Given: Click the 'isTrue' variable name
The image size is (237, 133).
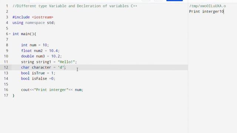Looking at the screenshot, I should (x=38, y=73).
